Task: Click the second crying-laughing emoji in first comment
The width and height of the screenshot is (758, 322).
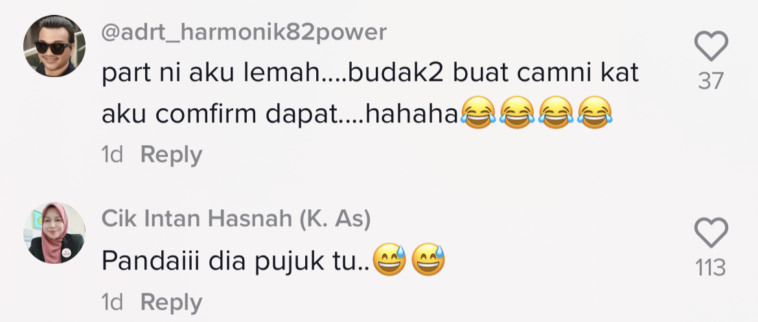Action: pyautogui.click(x=517, y=112)
